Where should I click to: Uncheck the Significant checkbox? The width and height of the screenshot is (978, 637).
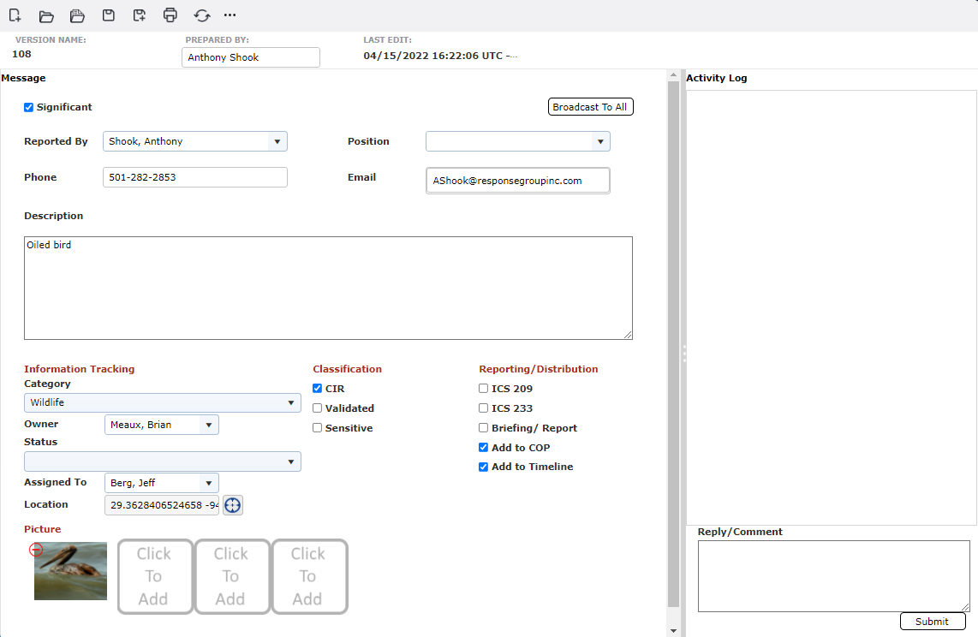[28, 107]
